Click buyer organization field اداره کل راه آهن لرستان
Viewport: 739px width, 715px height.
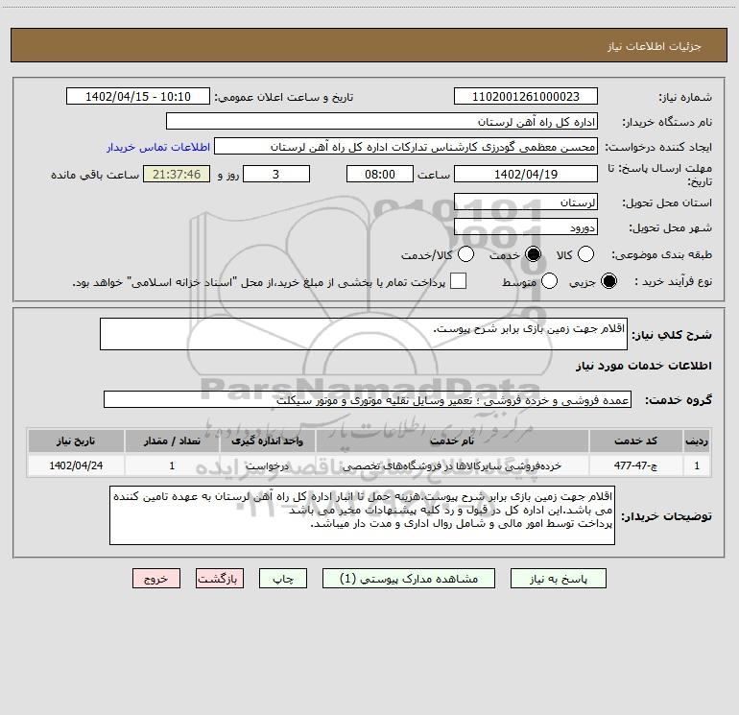click(382, 121)
